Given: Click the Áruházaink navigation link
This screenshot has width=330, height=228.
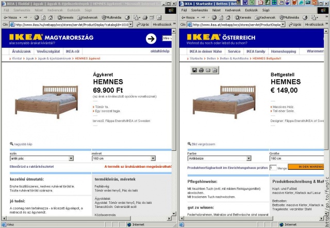Looking at the screenshot, I should (x=21, y=51).
